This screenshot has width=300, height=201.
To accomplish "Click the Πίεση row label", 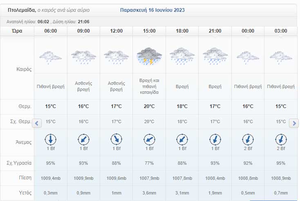I will 25,178.
